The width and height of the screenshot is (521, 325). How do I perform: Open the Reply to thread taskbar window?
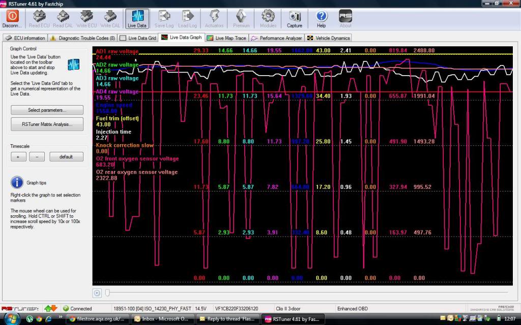(x=228, y=319)
